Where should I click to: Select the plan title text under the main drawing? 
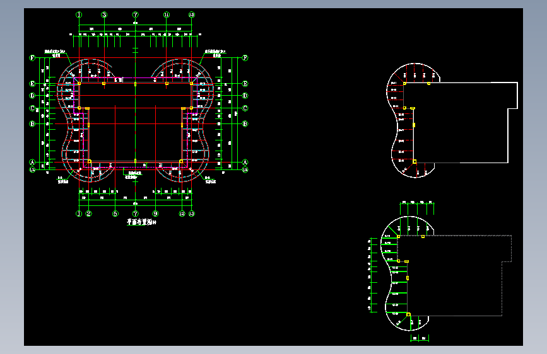pos(141,222)
